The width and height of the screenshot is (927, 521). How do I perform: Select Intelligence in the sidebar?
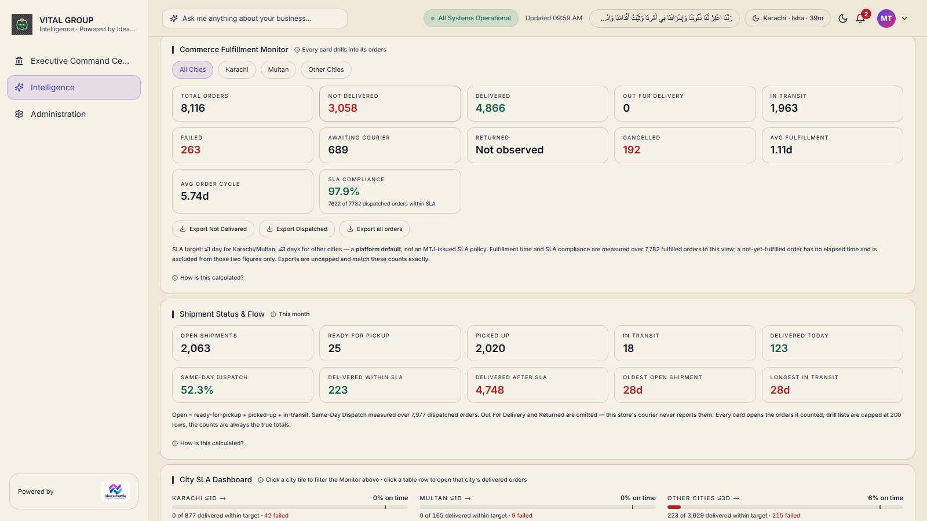pyautogui.click(x=74, y=87)
